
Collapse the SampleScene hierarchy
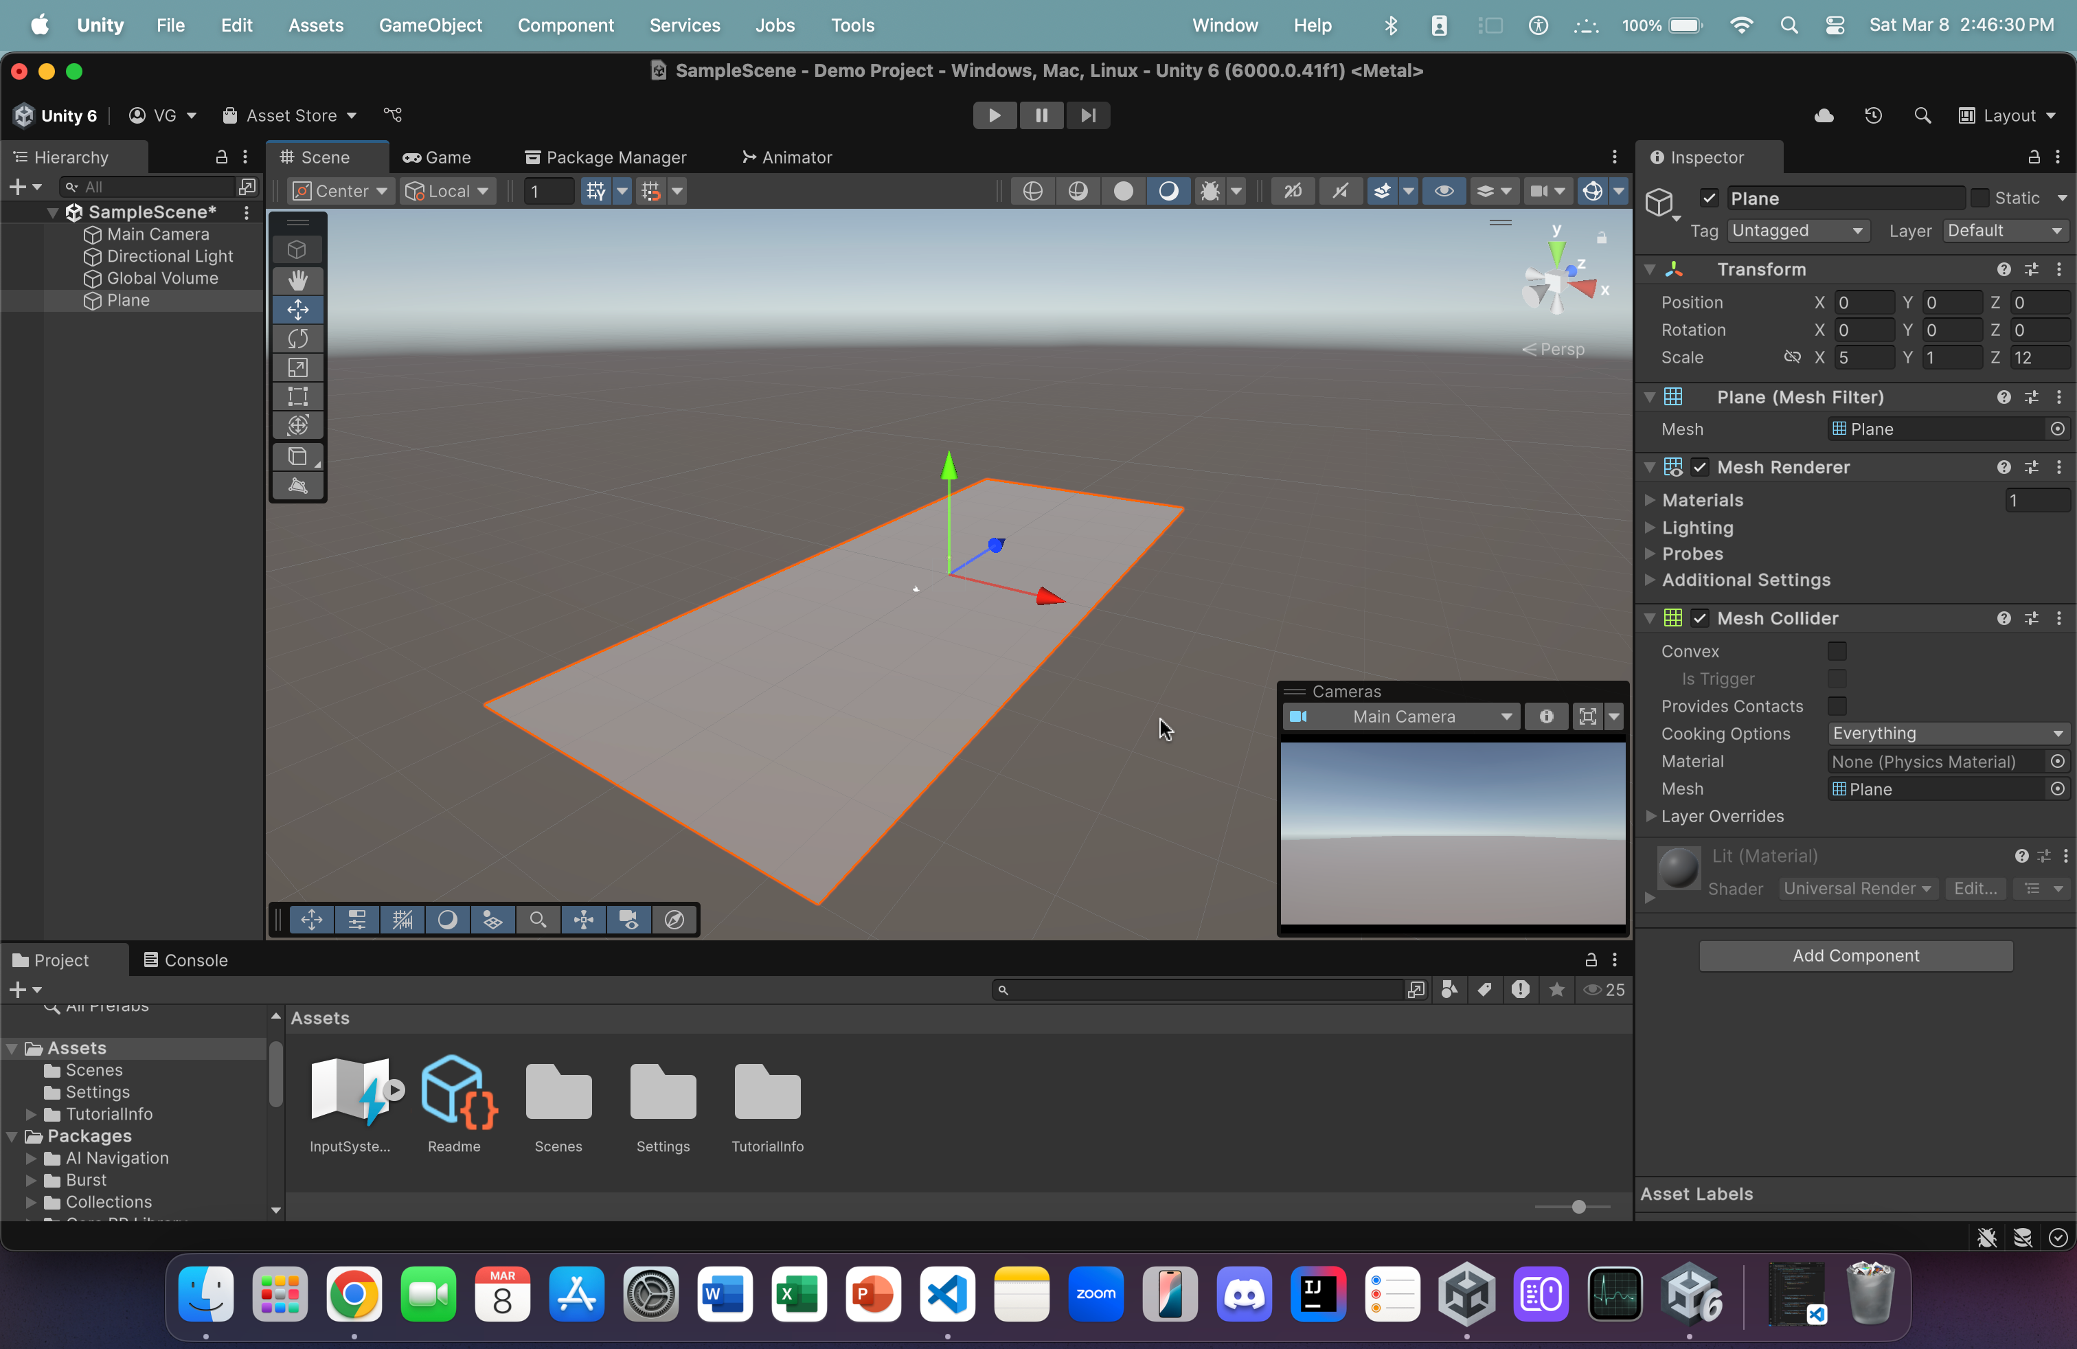(52, 212)
